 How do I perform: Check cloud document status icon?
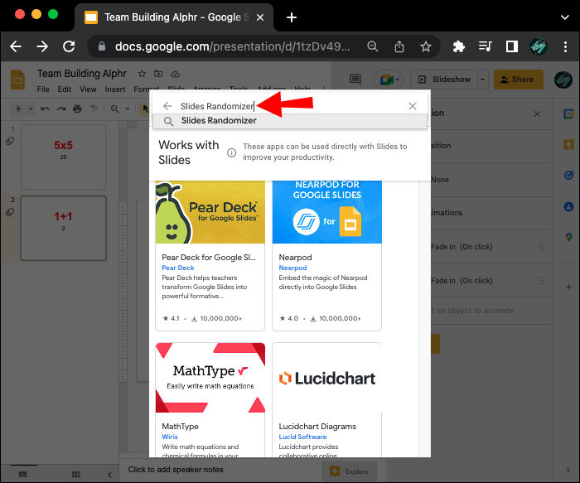(176, 74)
